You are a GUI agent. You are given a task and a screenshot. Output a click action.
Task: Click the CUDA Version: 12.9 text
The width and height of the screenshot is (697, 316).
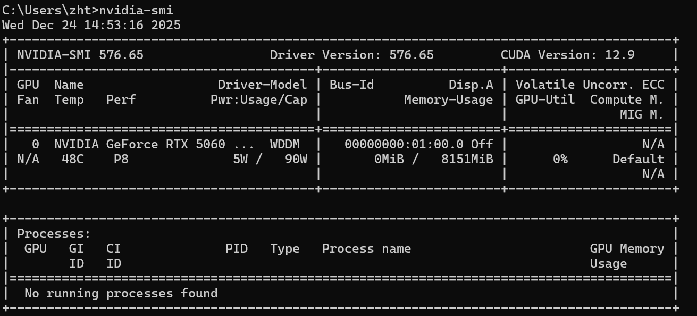point(567,55)
